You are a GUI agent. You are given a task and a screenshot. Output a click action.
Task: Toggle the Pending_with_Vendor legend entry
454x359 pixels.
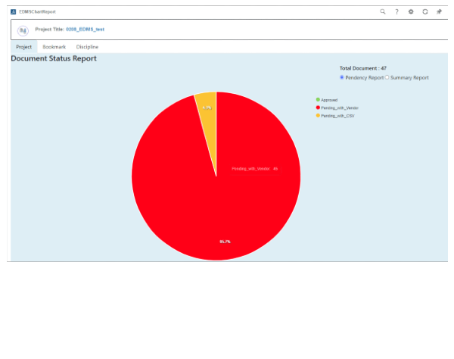click(339, 108)
